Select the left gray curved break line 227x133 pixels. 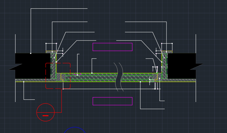(x=116, y=77)
